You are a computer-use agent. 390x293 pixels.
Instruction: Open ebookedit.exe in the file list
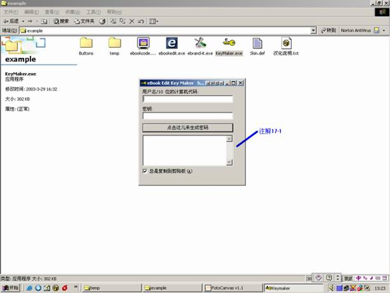click(172, 43)
